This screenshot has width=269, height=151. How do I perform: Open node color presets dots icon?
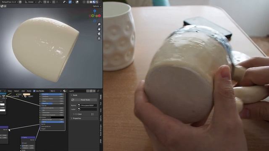coord(92,114)
